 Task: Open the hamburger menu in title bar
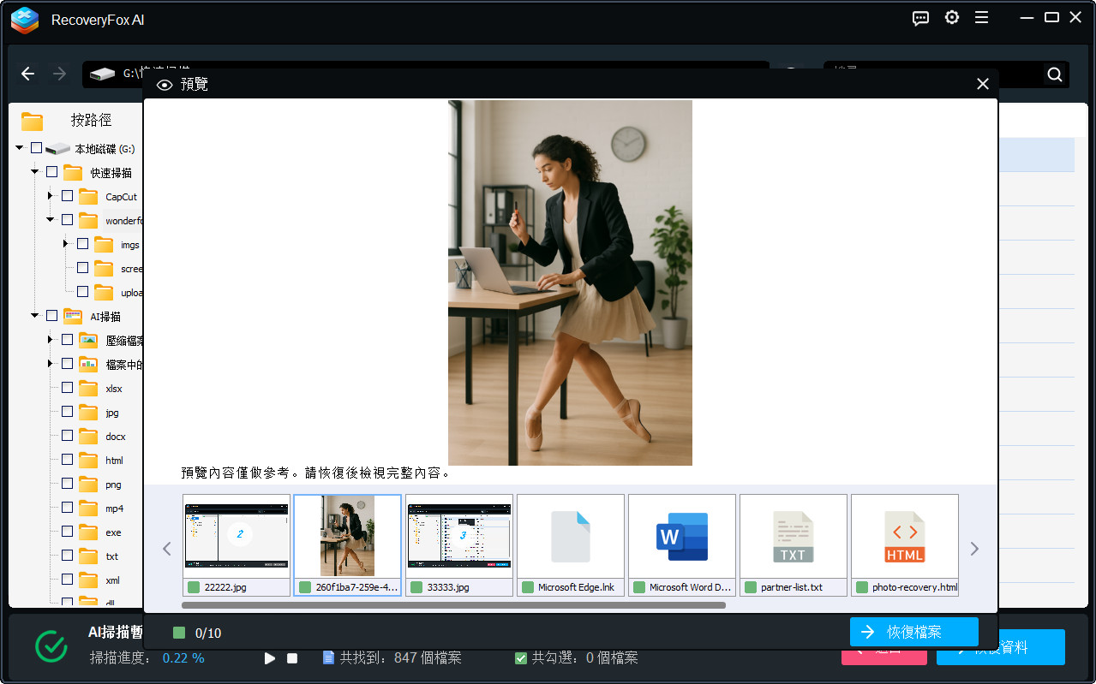[981, 18]
